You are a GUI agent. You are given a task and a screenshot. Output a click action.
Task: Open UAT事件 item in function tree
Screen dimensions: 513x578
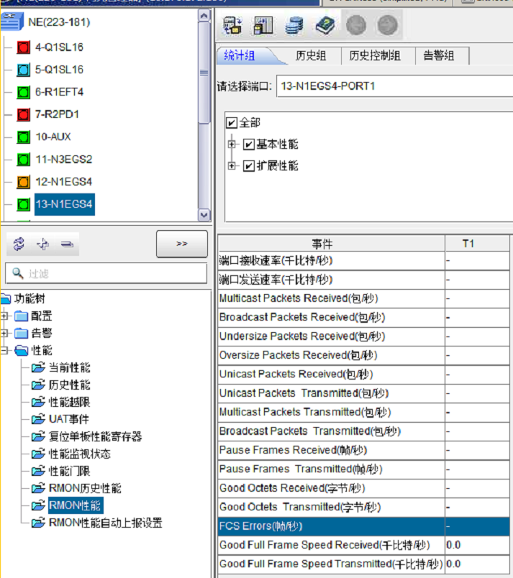(69, 419)
